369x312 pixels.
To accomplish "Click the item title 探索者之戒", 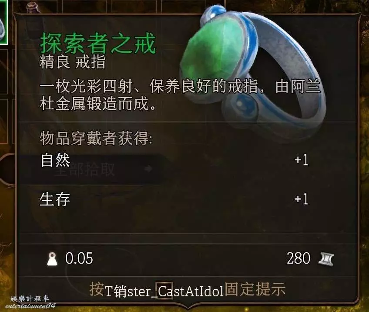I will (x=98, y=44).
